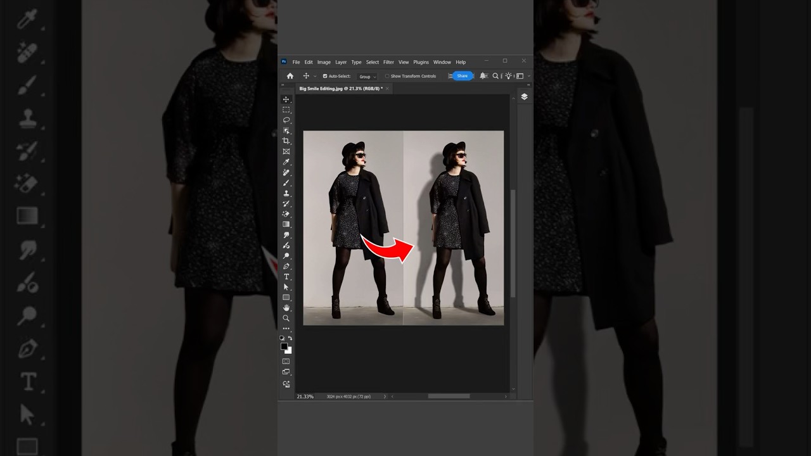
Task: Select the Spot Healing Brush tool
Action: 286,172
